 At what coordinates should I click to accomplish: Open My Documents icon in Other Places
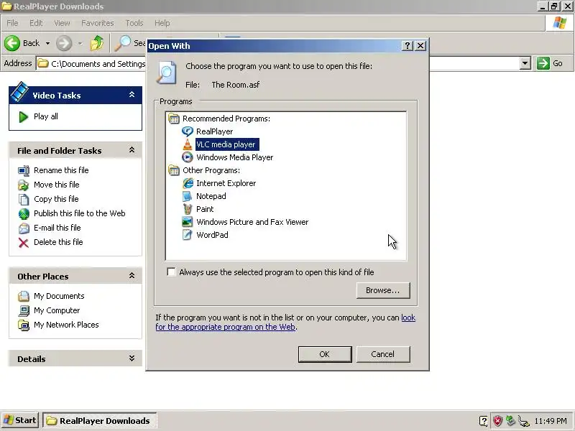coord(24,296)
